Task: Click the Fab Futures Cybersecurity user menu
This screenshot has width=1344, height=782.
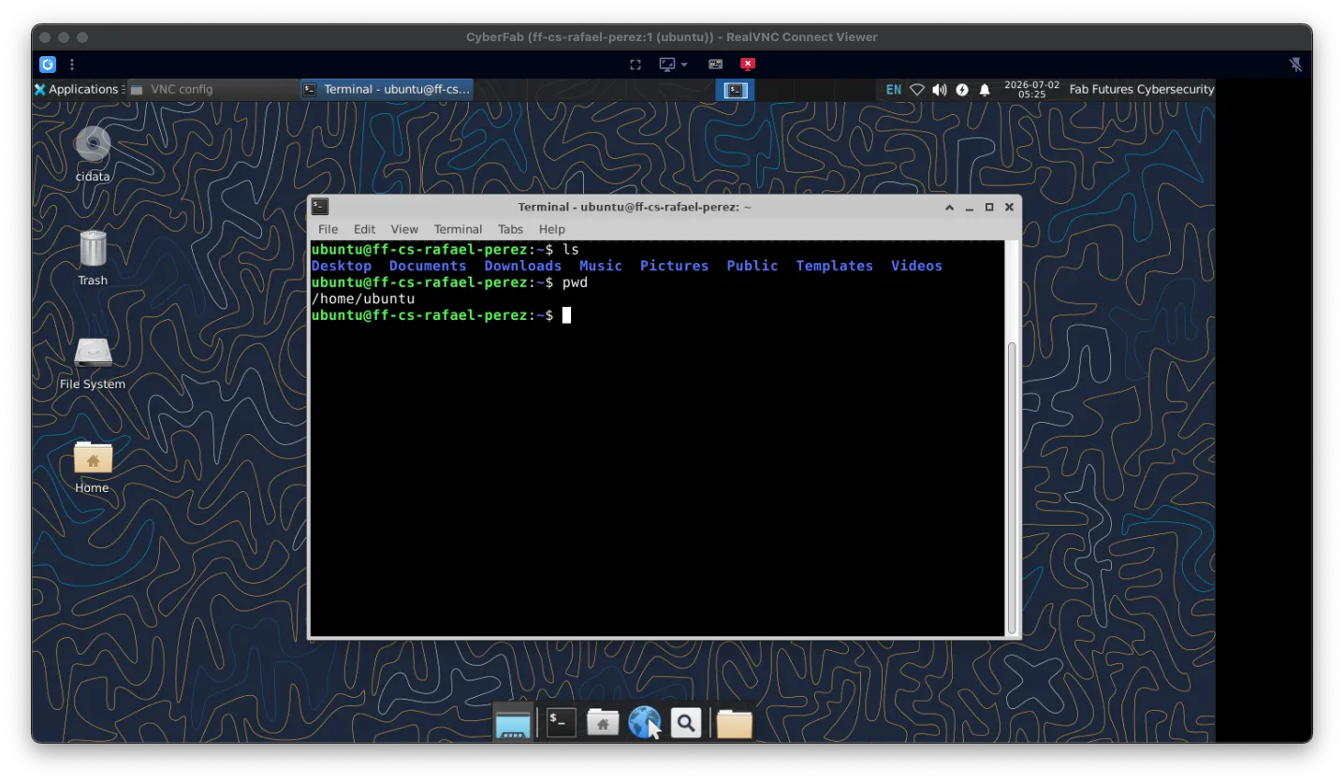Action: click(1142, 90)
